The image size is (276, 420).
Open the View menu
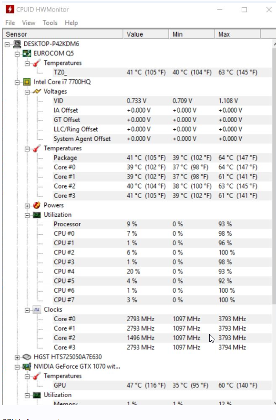(29, 23)
